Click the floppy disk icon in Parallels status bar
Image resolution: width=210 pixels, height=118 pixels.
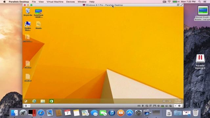155,106
